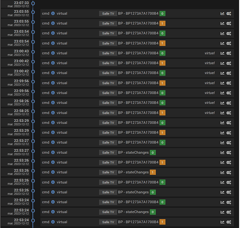This screenshot has height=228, width=240.
Task: Click 'virtual' text on 22:53:26 stateChanges value 0 row
Action: tap(62, 192)
